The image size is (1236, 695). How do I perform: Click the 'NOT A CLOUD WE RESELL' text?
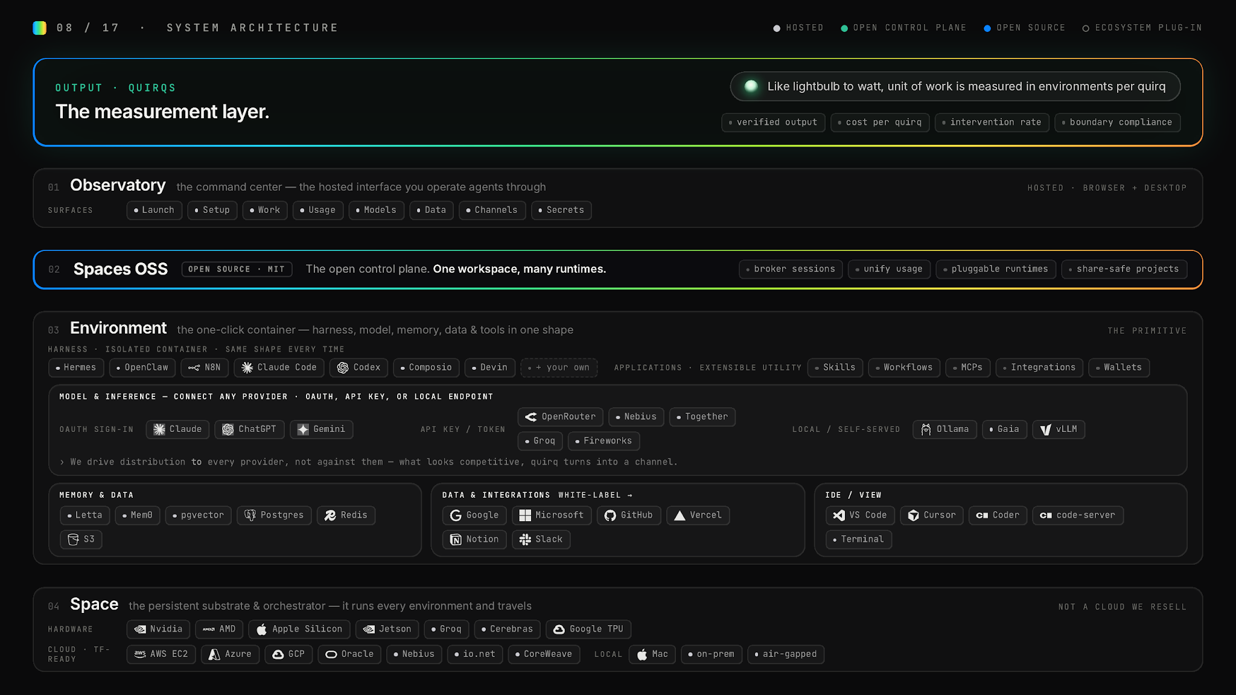1123,607
